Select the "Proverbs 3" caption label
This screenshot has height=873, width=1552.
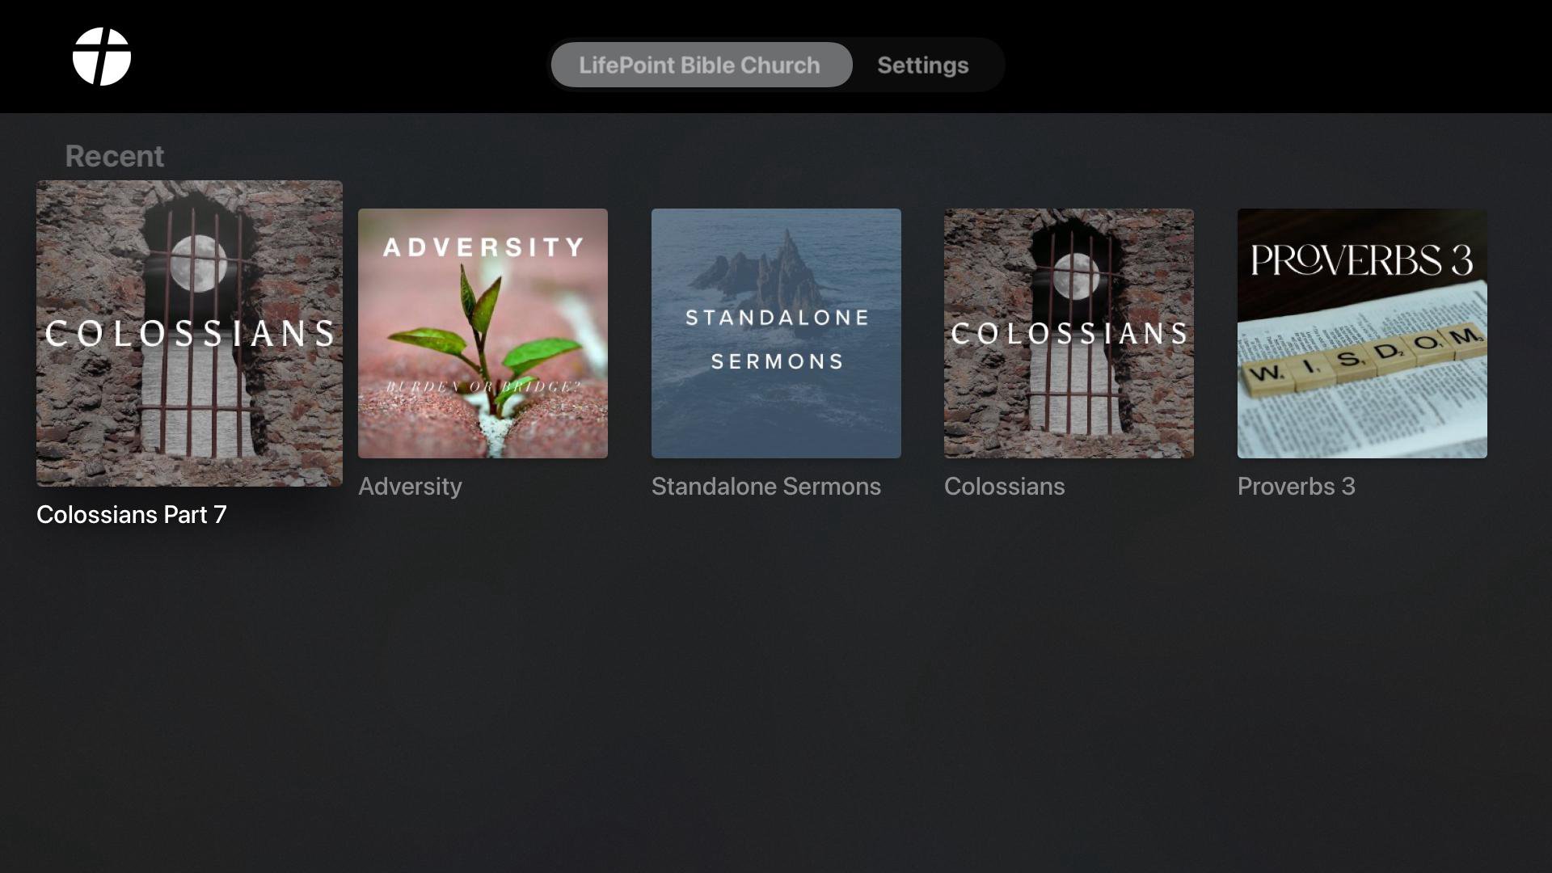(x=1297, y=487)
